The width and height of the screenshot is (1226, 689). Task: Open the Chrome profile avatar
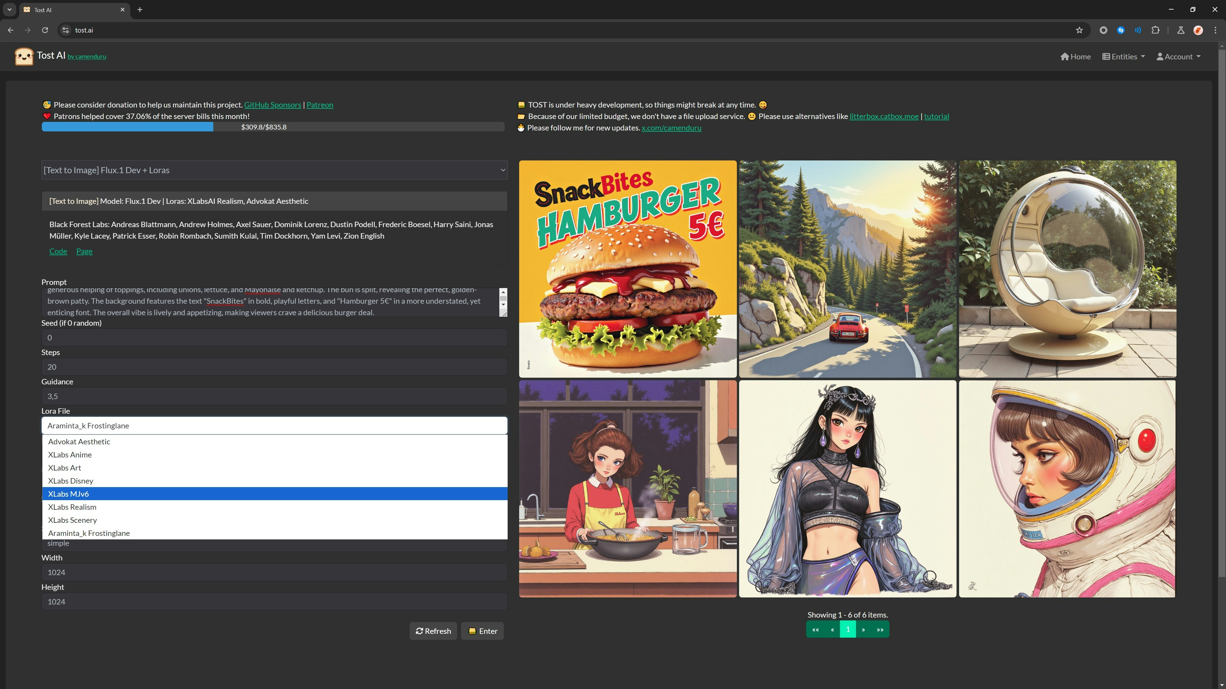1198,30
